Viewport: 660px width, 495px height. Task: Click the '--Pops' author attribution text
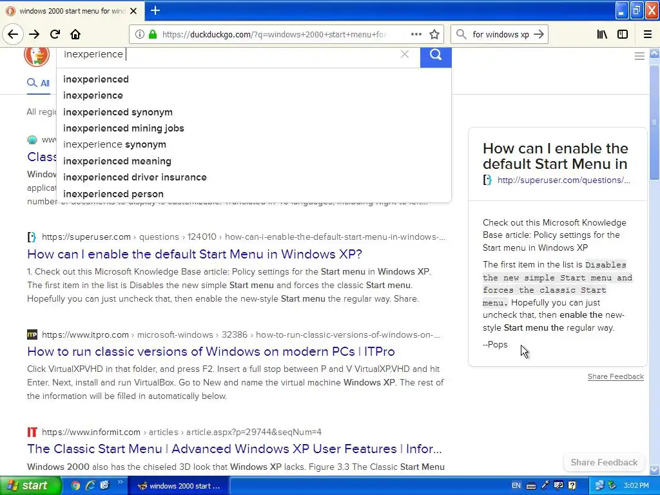pos(495,344)
